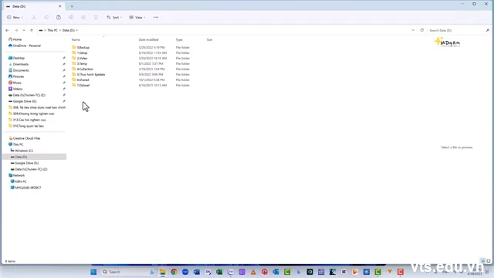Open Word from the taskbar
The width and height of the screenshot is (494, 278).
[197, 272]
